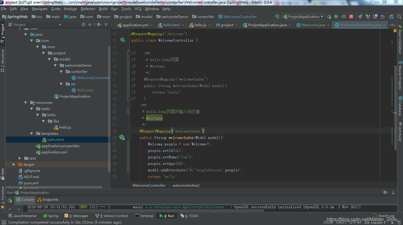This screenshot has width=403, height=225.
Task: Show hidden editor tabs list
Action: pos(392,25)
